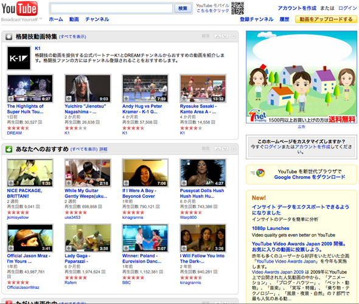The height and width of the screenshot is (304, 359).
Task: Show all in 格闘技動画特集 via すべてを表示
Action: (72, 36)
